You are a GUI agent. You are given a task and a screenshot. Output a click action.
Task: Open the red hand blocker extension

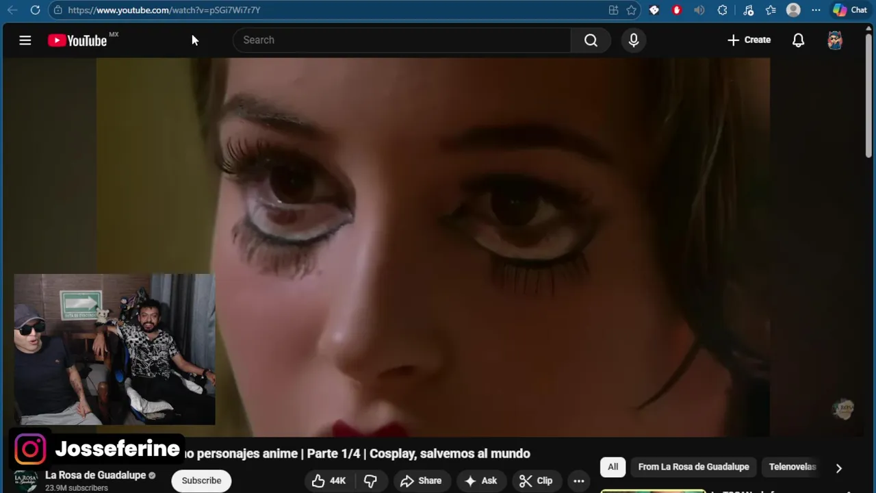[677, 10]
